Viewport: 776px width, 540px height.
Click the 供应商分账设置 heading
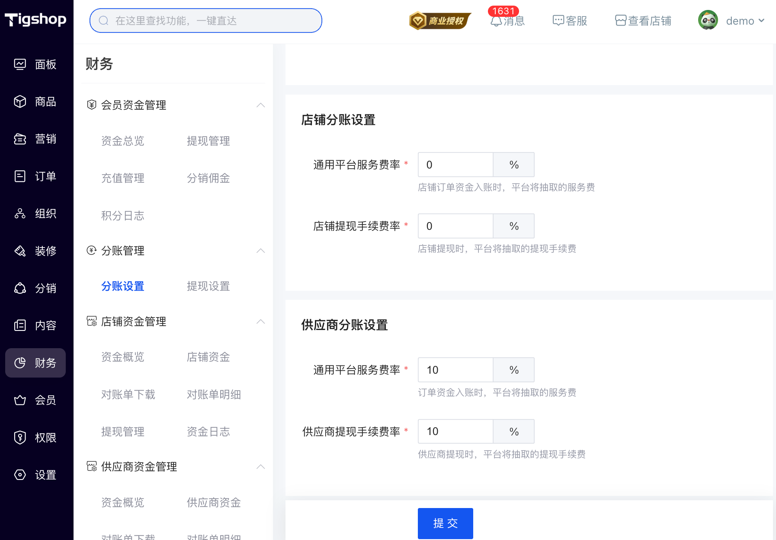click(x=344, y=325)
